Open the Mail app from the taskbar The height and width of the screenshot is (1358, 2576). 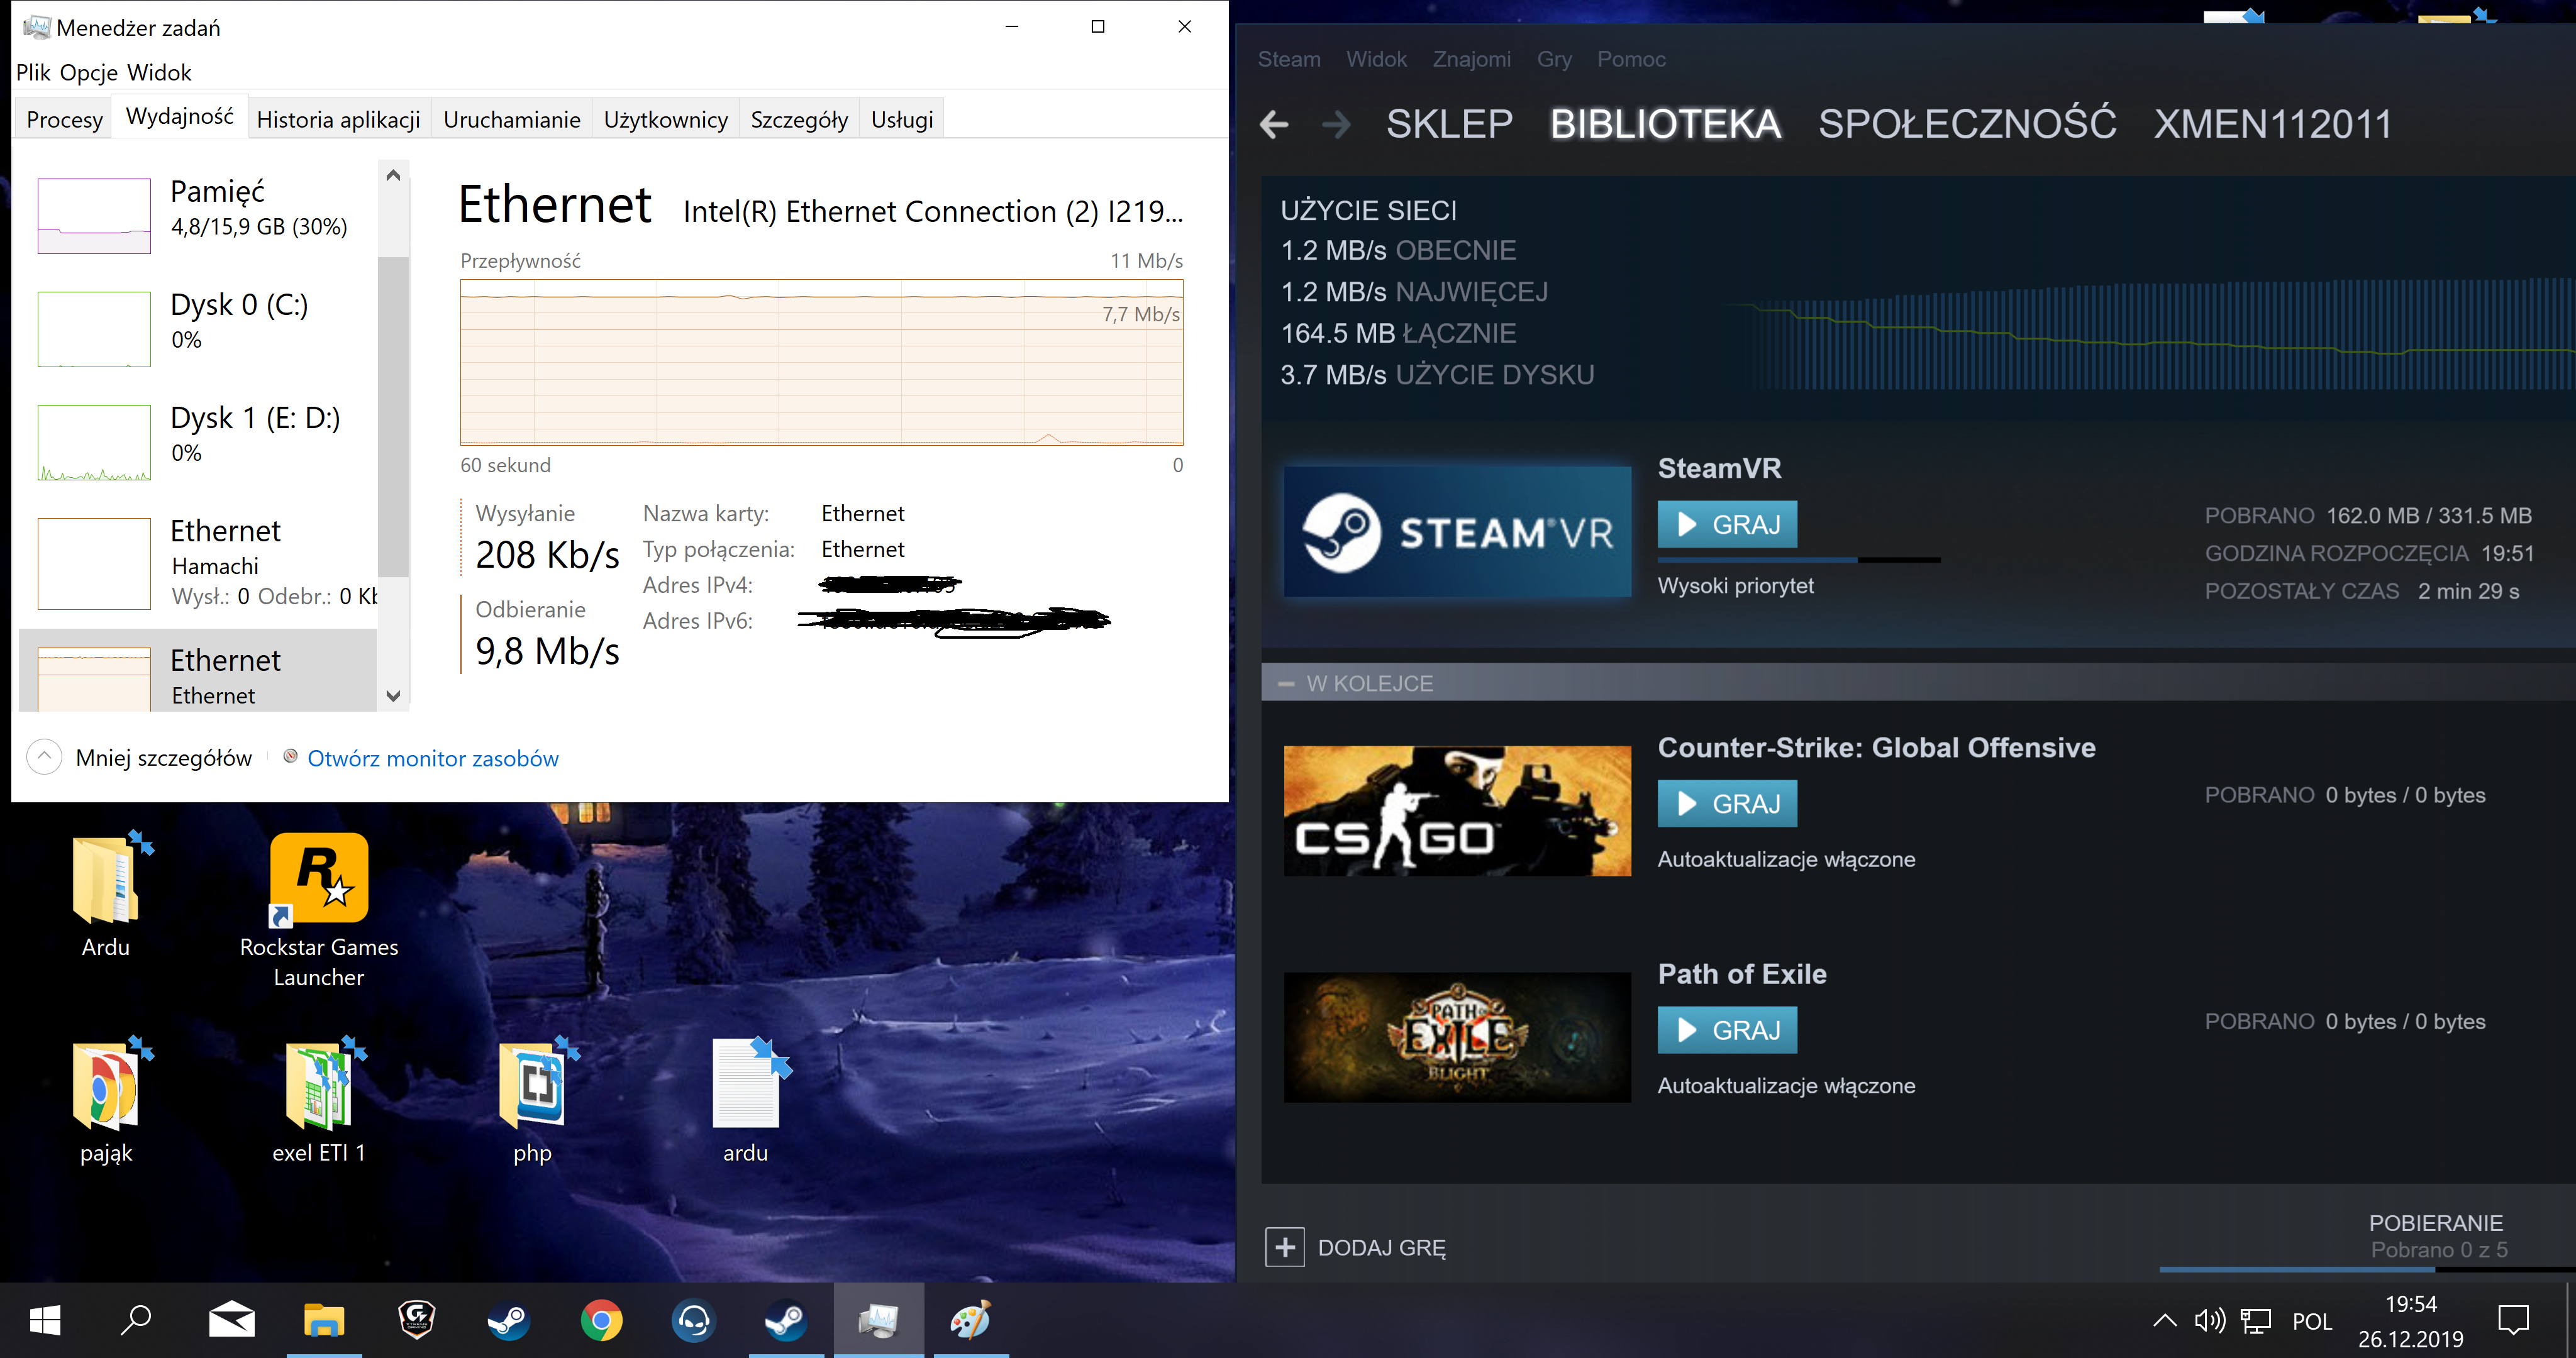pyautogui.click(x=231, y=1321)
